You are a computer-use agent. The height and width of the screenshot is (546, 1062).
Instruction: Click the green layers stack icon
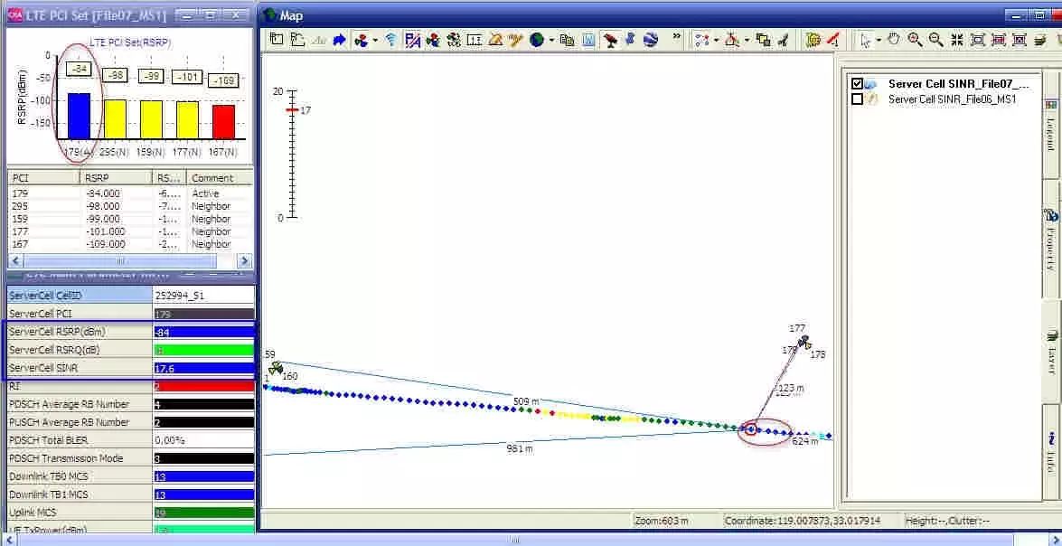(x=1039, y=40)
